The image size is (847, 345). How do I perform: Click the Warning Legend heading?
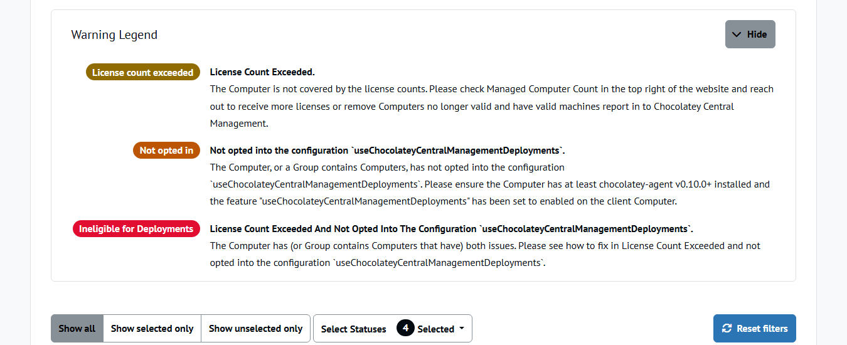(x=114, y=34)
